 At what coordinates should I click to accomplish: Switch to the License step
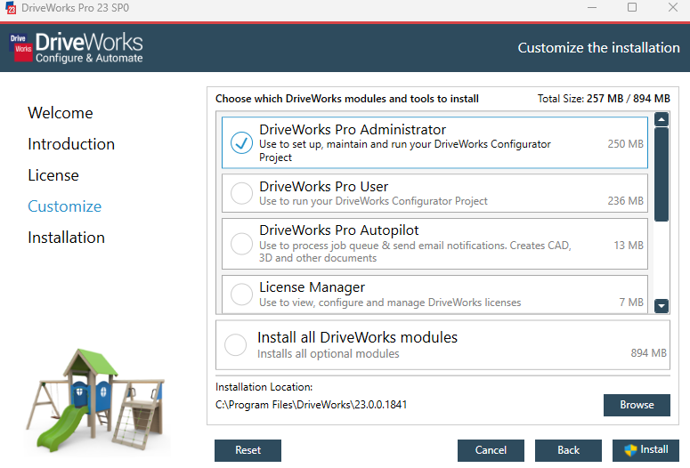(x=53, y=175)
